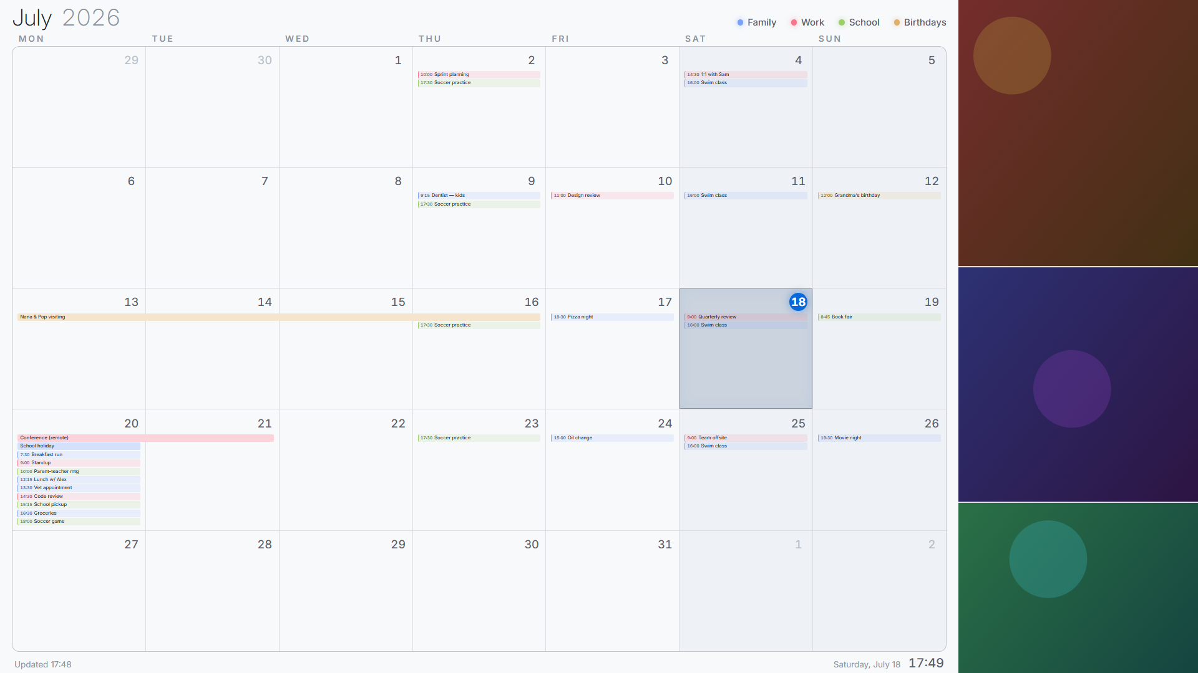Open the 11:00 Design review event
This screenshot has height=673, width=1198.
coord(612,196)
